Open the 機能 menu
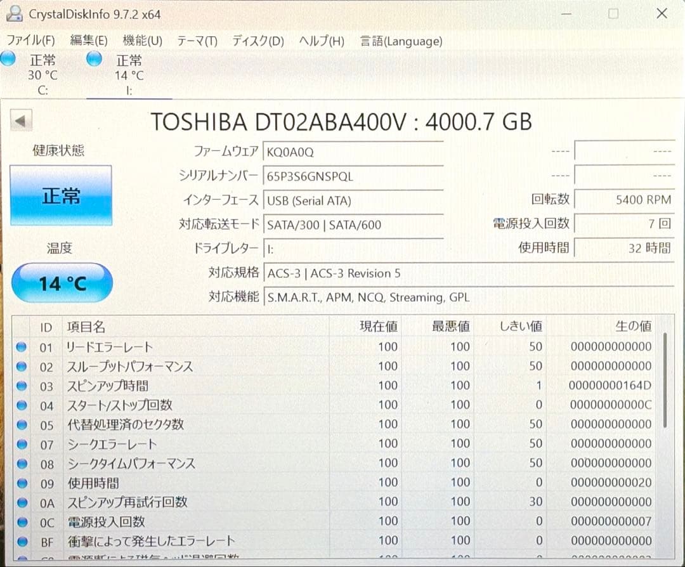Viewport: 685px width, 567px height. pos(142,40)
